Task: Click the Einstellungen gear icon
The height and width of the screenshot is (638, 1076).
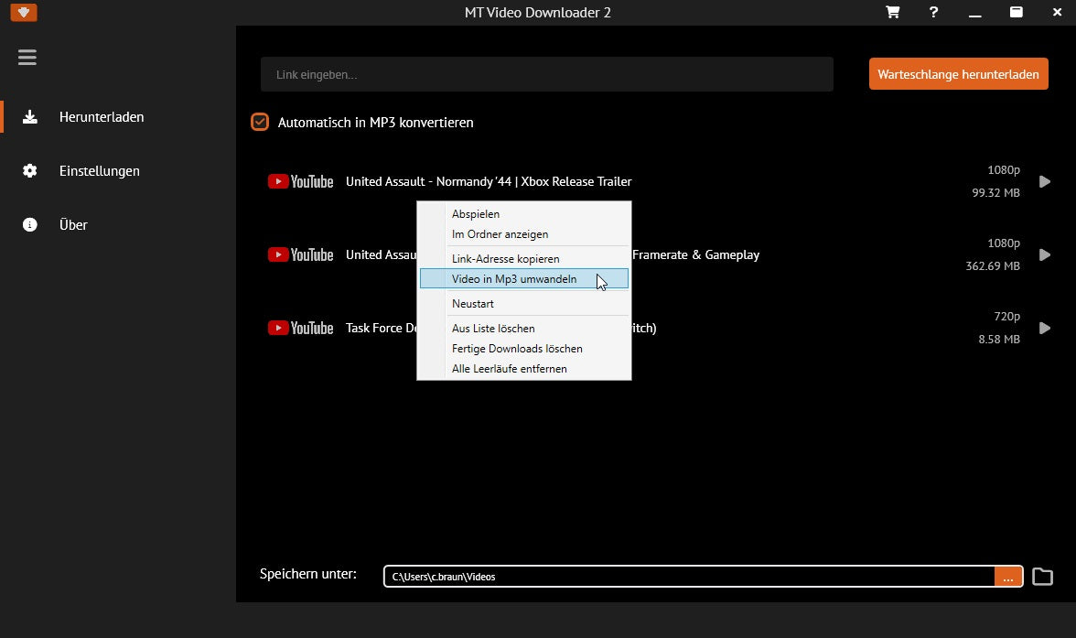Action: pyautogui.click(x=30, y=171)
